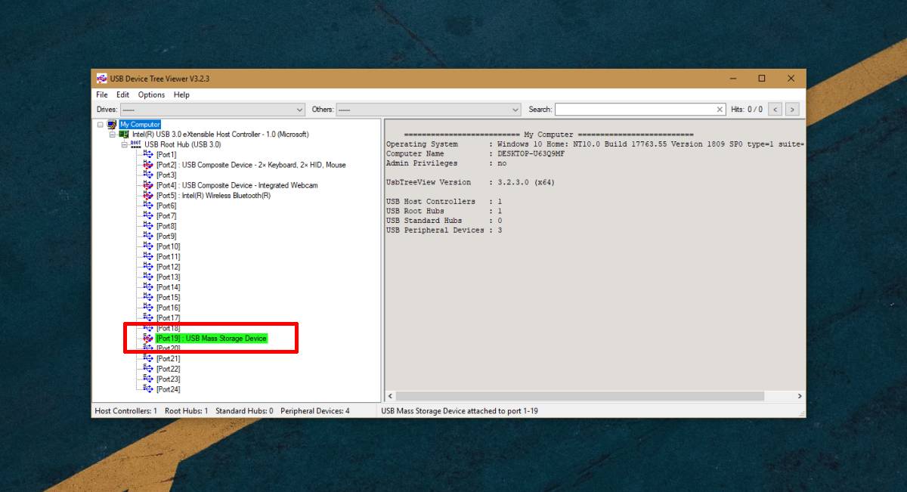The width and height of the screenshot is (907, 492).
Task: Click left arrow of details scrollbar
Action: (391, 396)
